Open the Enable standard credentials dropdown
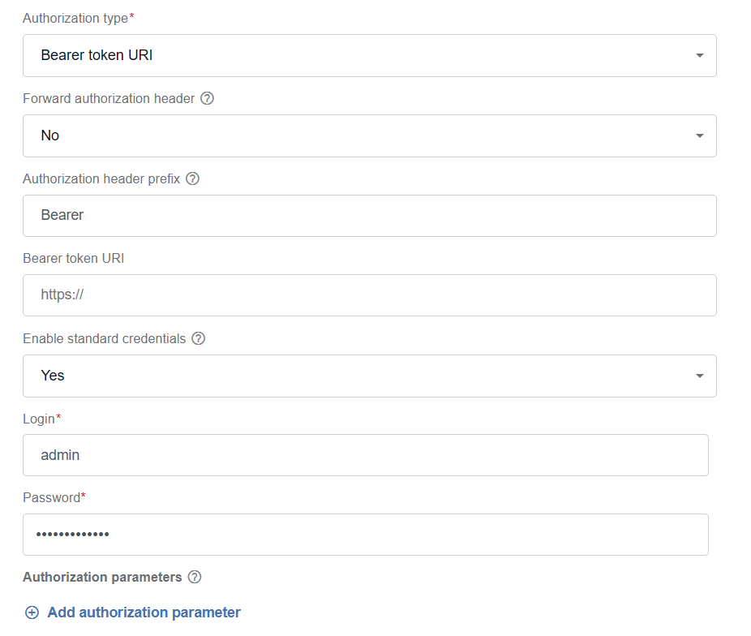 370,376
